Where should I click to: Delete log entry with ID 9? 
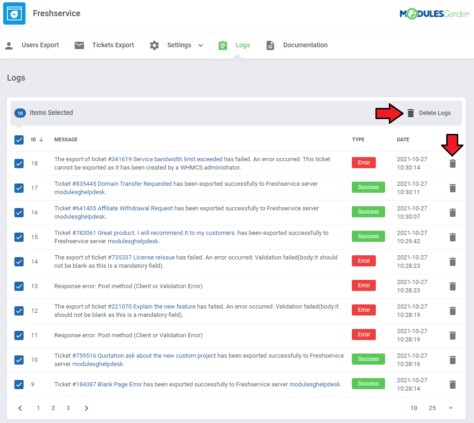[453, 384]
